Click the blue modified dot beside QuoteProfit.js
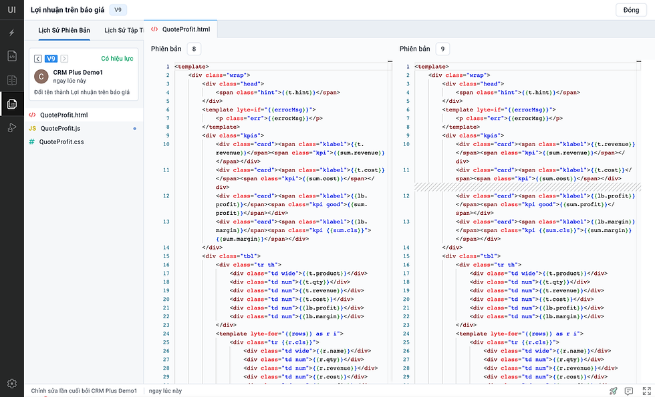The image size is (655, 397). (134, 128)
